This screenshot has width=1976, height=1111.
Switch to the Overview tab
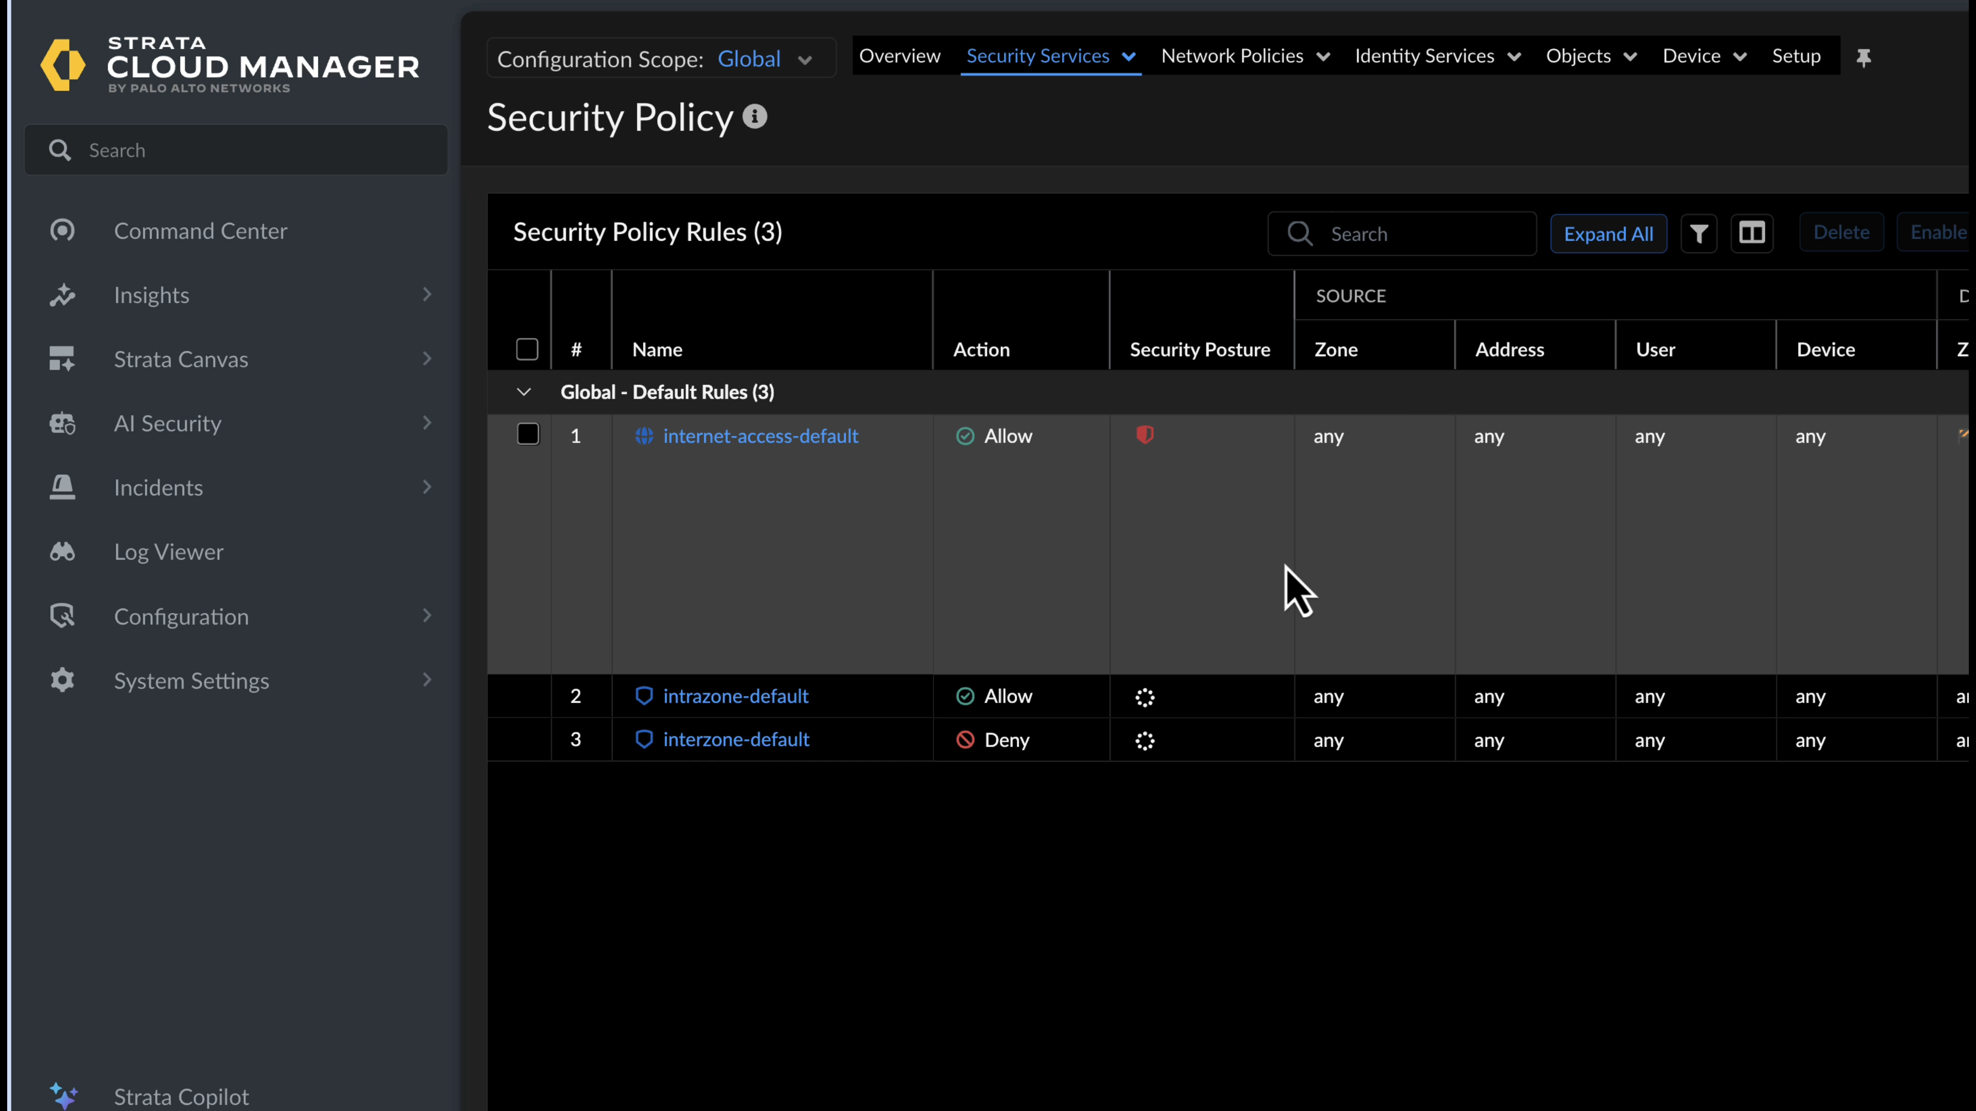(x=899, y=55)
